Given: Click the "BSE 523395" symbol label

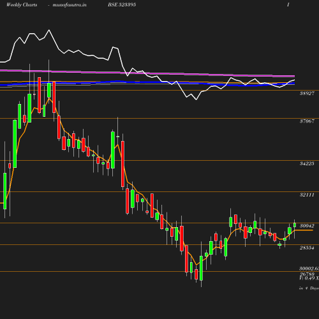Looking at the screenshot, I should [122, 4].
